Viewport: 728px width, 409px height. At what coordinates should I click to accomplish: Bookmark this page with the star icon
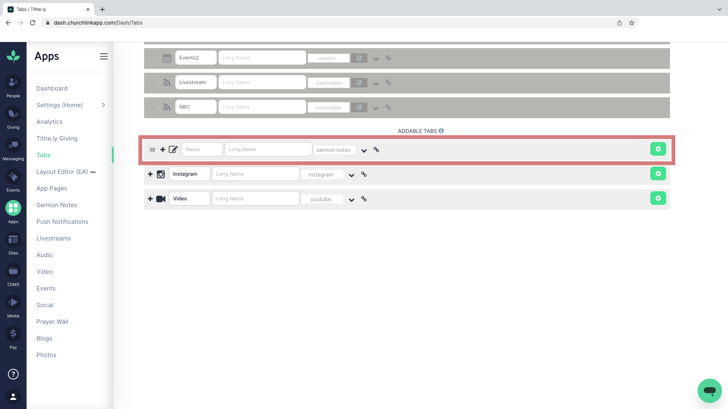pyautogui.click(x=632, y=23)
